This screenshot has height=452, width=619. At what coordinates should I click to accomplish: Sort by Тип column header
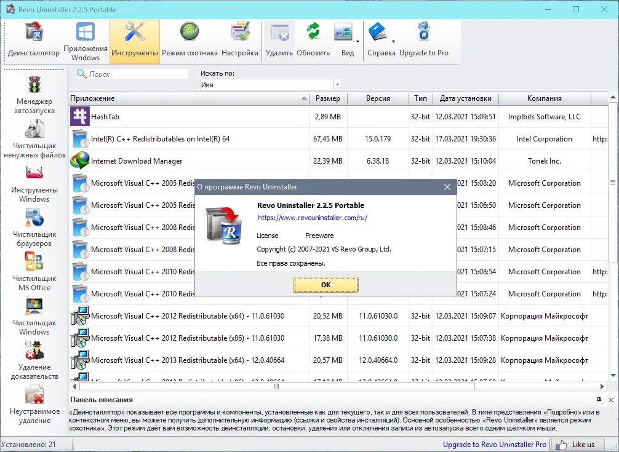(420, 98)
